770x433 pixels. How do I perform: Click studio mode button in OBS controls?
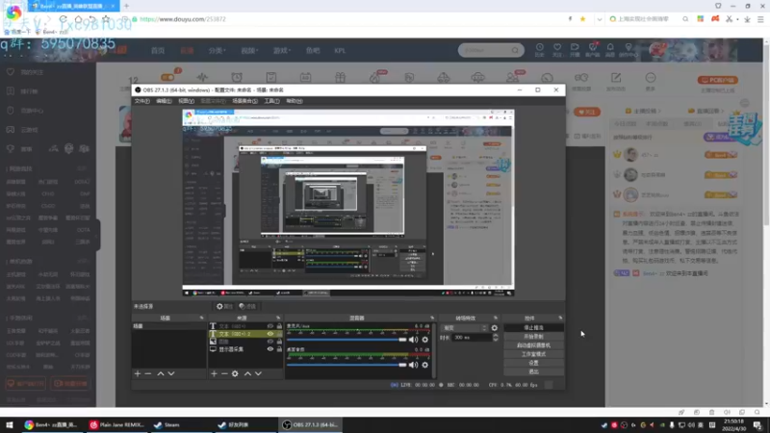click(x=533, y=354)
